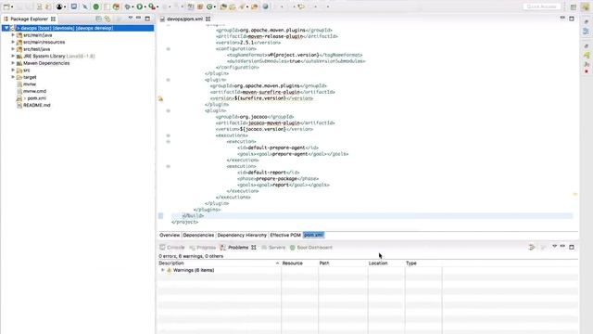Image resolution: width=593 pixels, height=334 pixels.
Task: Open the Run configurations dropdown arrow
Action: (x=145, y=6)
